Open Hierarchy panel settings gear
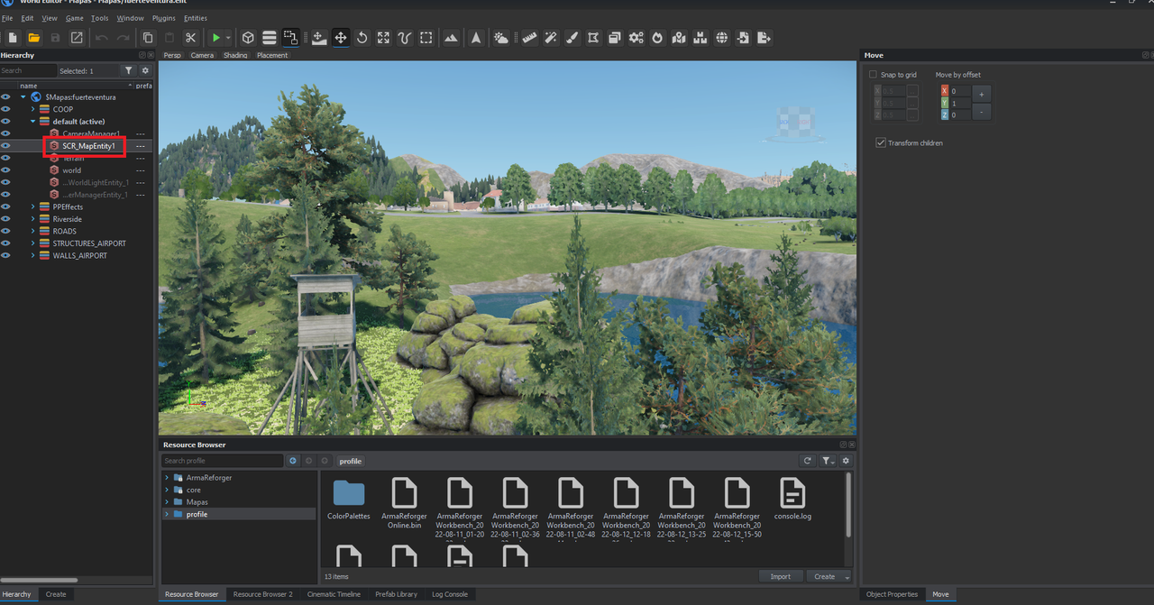The image size is (1154, 605). pyautogui.click(x=145, y=70)
